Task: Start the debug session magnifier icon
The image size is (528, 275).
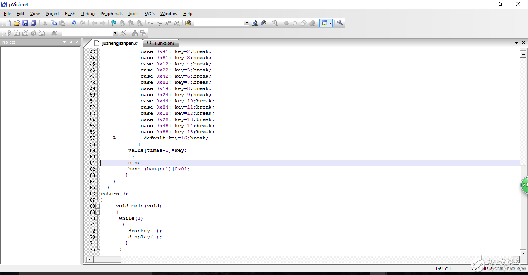Action: click(x=274, y=23)
